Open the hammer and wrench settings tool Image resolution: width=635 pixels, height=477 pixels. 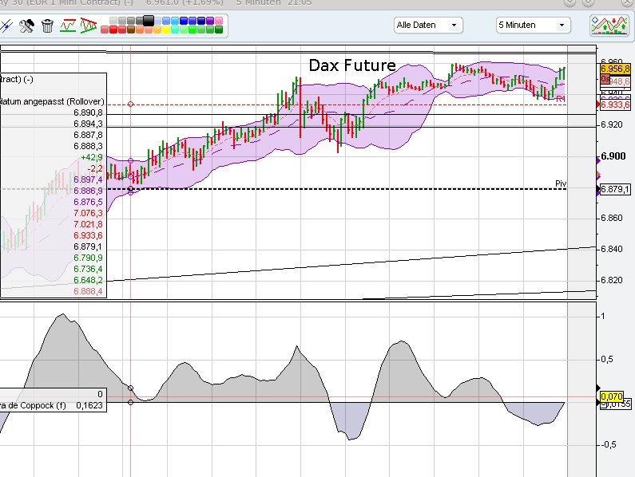[26, 26]
